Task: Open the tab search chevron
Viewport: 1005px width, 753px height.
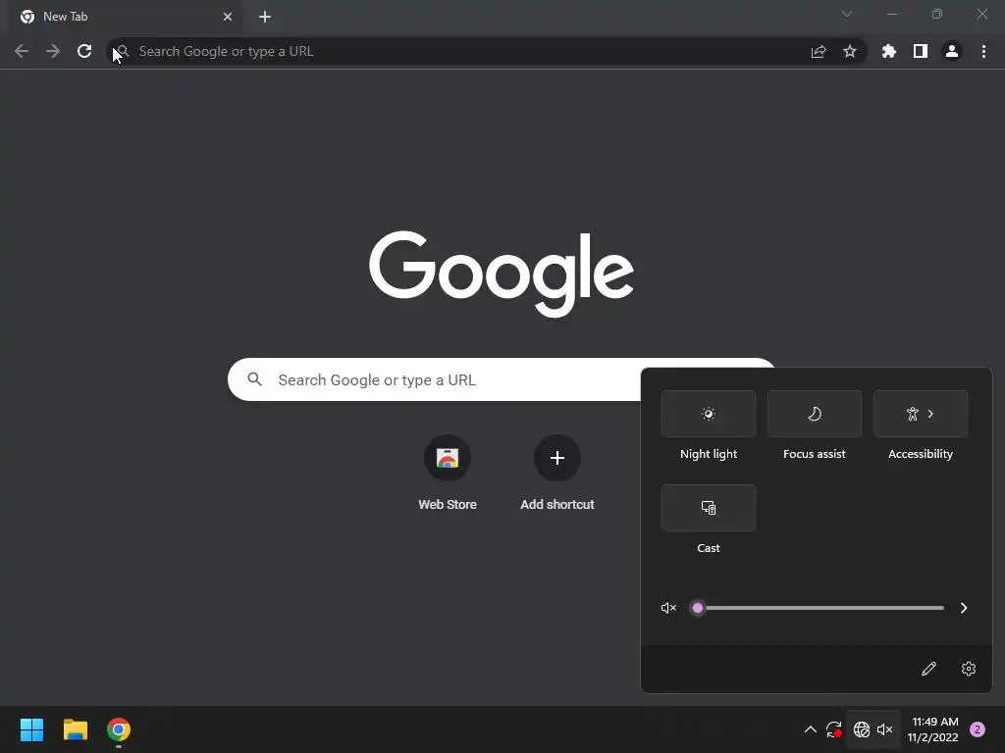Action: click(x=847, y=14)
